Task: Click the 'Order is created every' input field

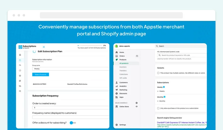Action: point(71,107)
